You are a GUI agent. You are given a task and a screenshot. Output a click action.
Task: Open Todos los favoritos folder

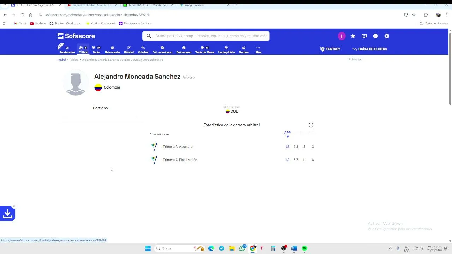(434, 24)
